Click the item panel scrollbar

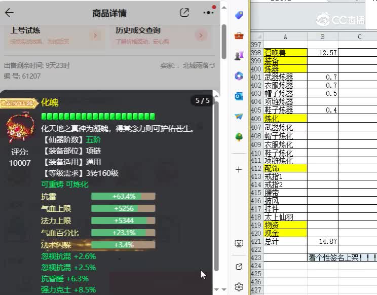216,187
